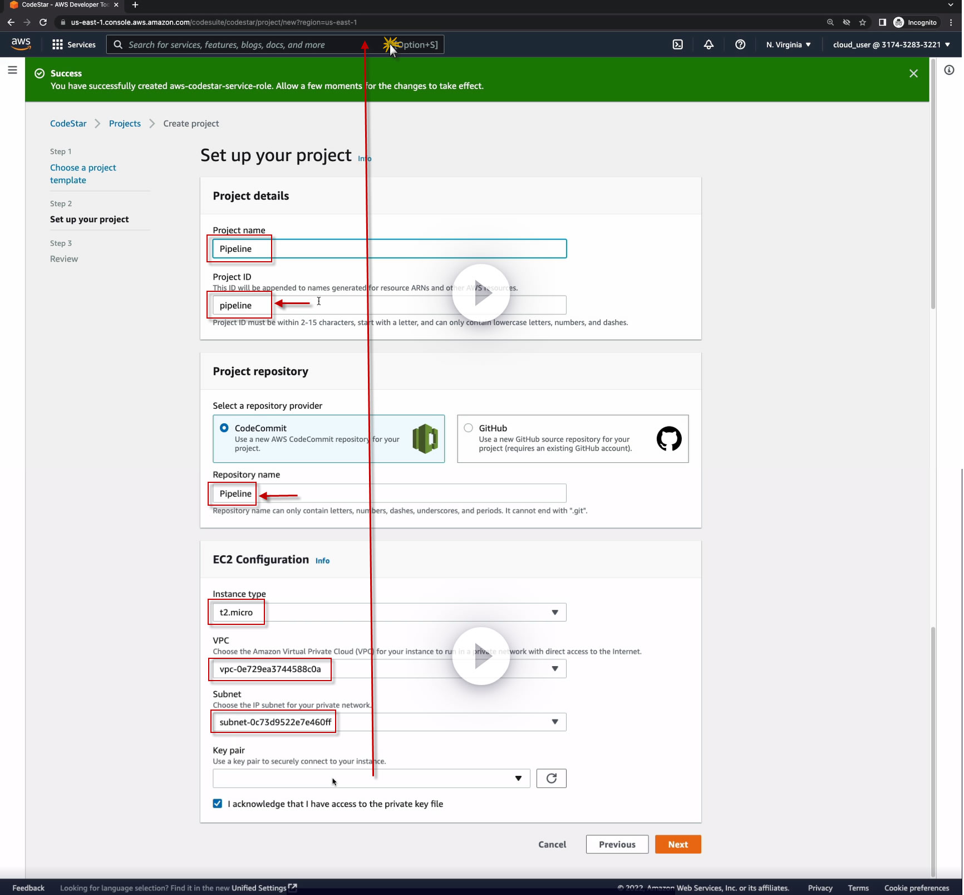Open new browser tab
Viewport: 964px width, 895px height.
135,5
